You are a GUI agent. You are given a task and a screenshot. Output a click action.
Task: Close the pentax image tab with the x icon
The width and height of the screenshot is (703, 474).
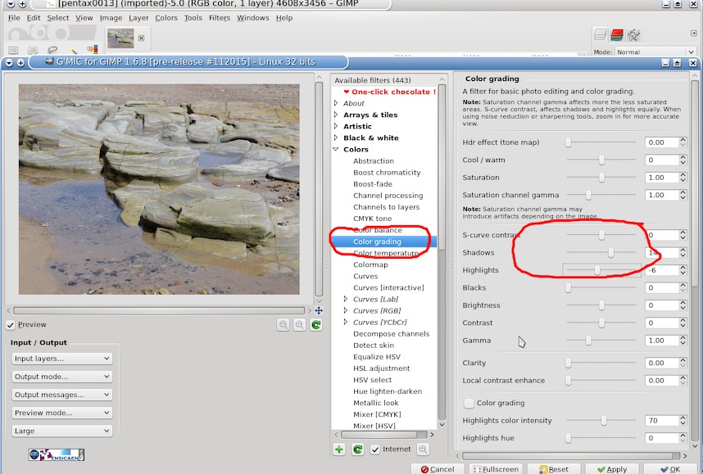tap(141, 38)
